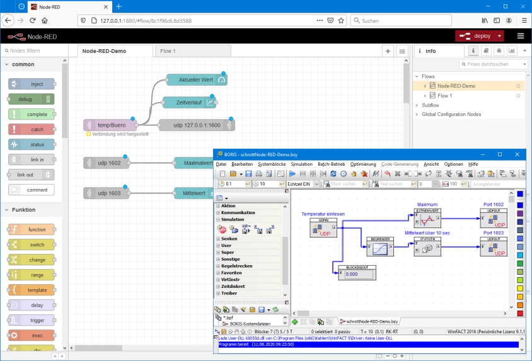Image resolution: width=532 pixels, height=361 pixels.
Task: Click the red deploy button
Action: [475, 36]
